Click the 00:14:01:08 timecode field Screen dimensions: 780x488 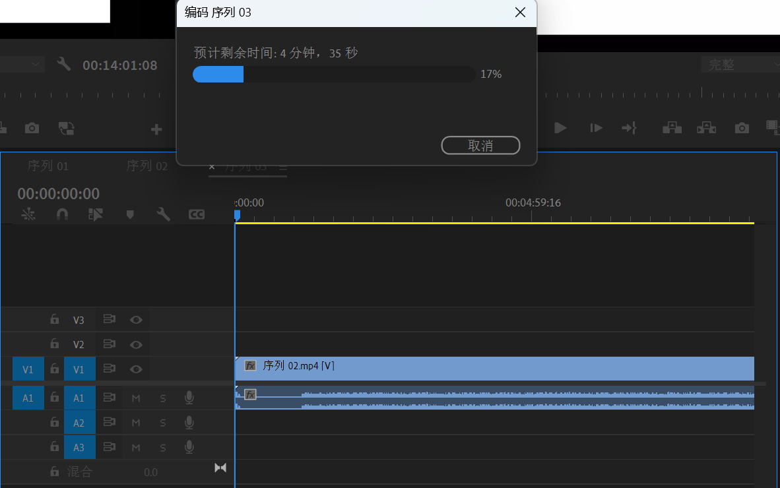tap(120, 65)
